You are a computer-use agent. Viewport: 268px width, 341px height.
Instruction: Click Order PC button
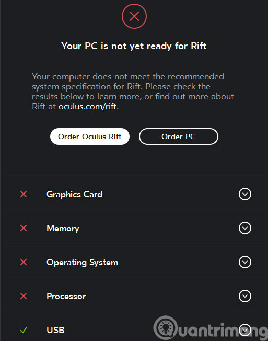coord(179,137)
